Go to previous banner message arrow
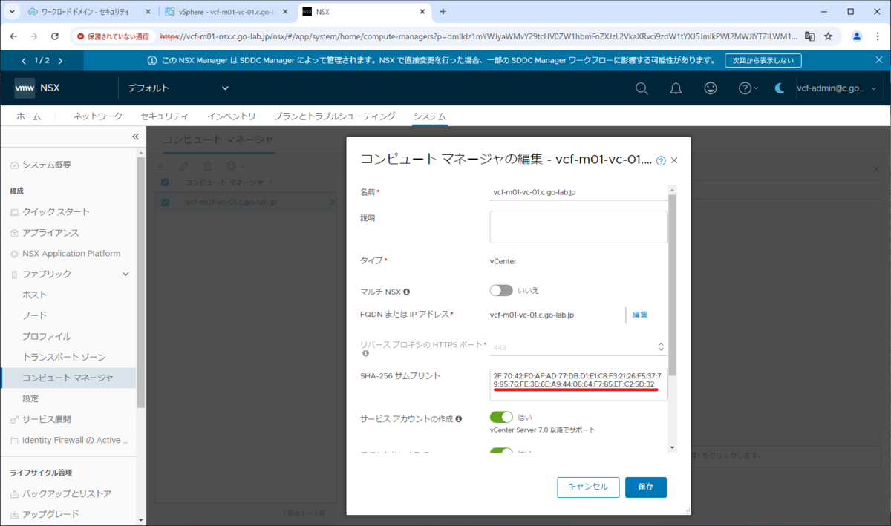891x526 pixels. click(x=23, y=61)
